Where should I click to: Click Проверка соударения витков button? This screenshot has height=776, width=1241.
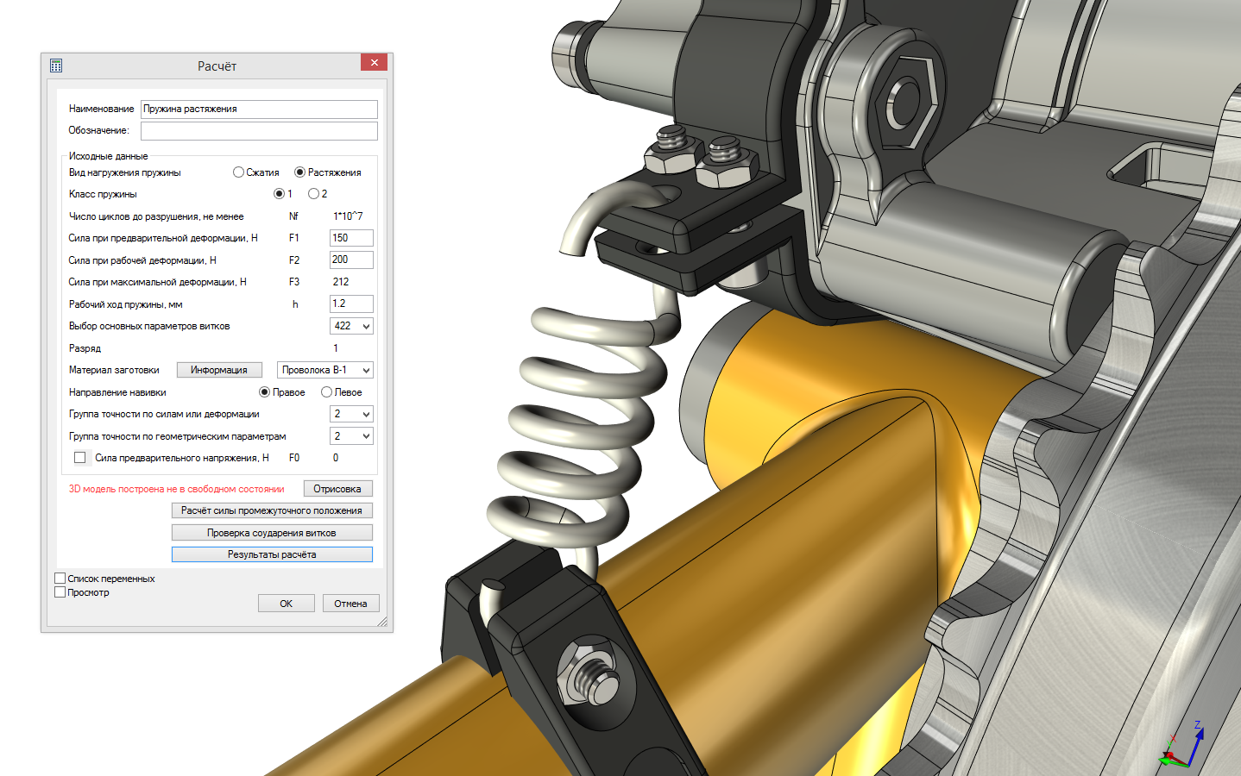click(272, 533)
